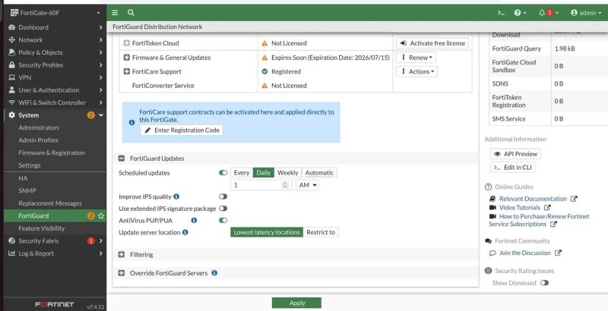Open Relevant Documentation link
608x311 pixels.
tap(534, 199)
